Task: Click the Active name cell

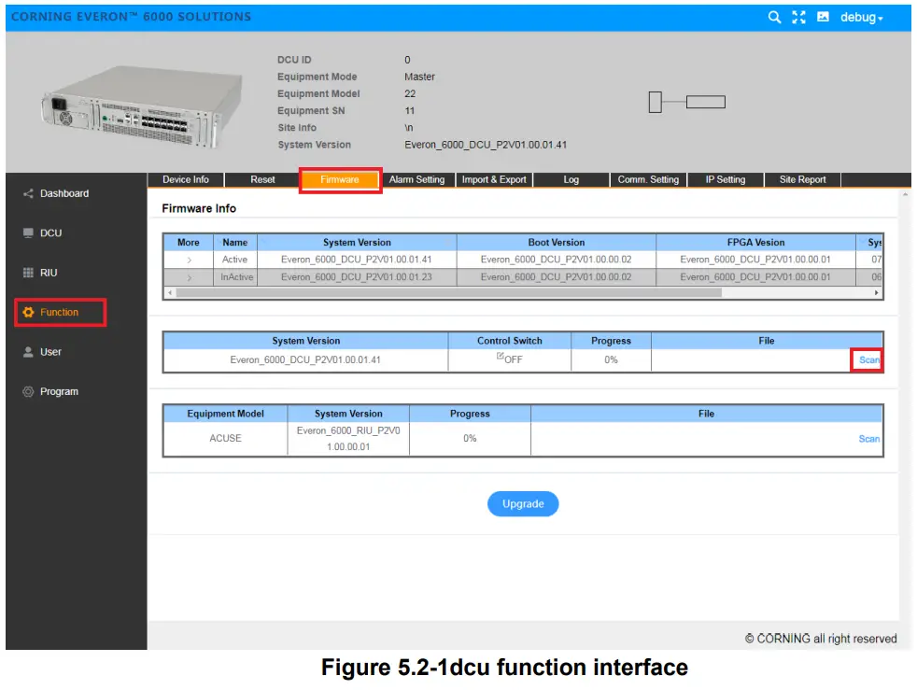Action: pos(234,260)
